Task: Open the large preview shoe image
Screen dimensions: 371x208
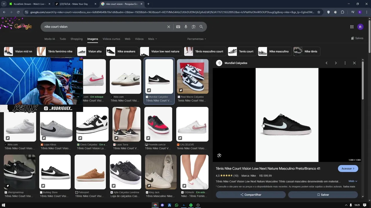Action: click(x=287, y=115)
